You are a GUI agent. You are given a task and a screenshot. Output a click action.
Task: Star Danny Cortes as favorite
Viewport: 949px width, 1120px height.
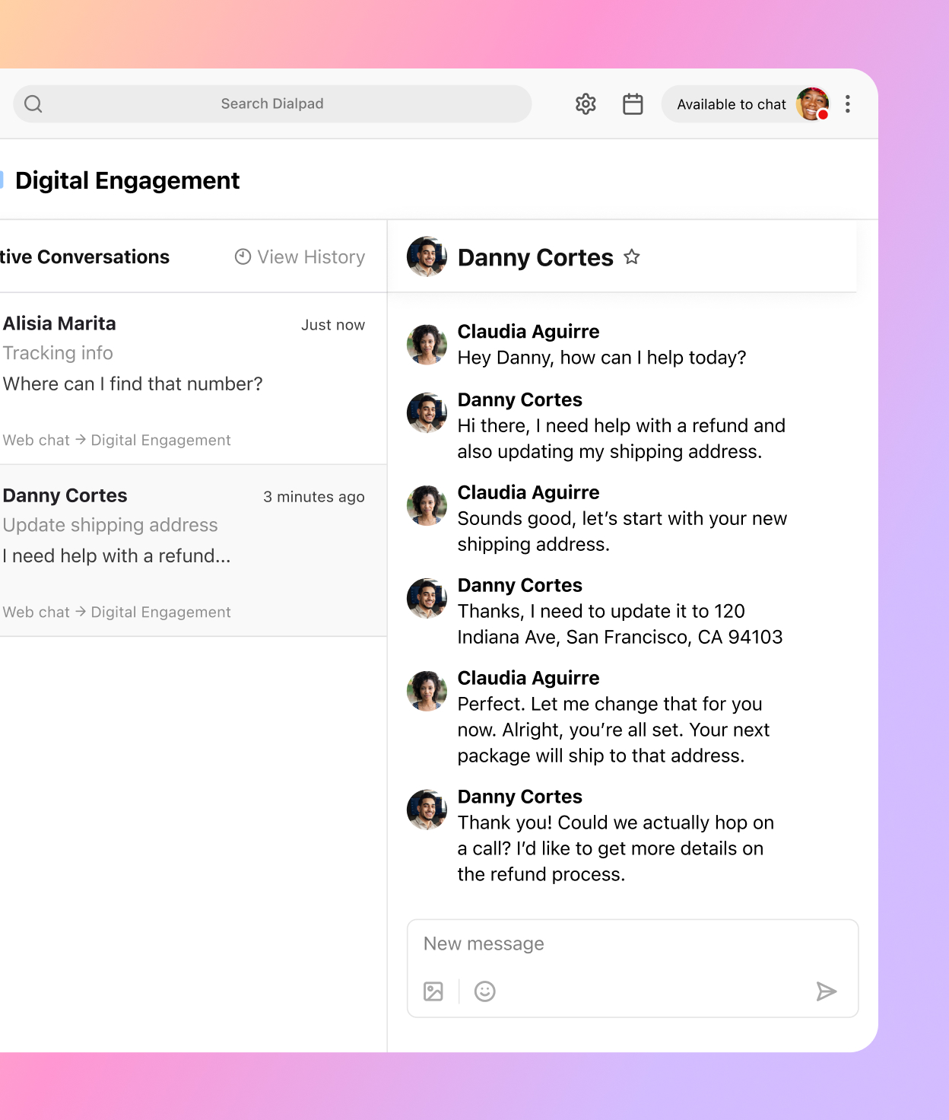coord(632,257)
